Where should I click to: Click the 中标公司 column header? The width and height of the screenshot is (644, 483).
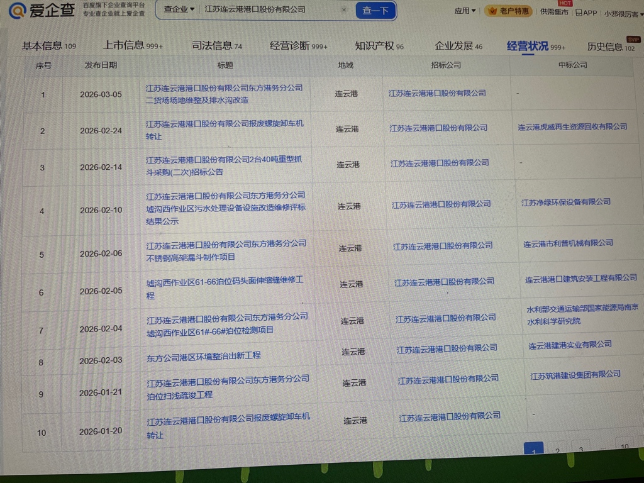572,65
